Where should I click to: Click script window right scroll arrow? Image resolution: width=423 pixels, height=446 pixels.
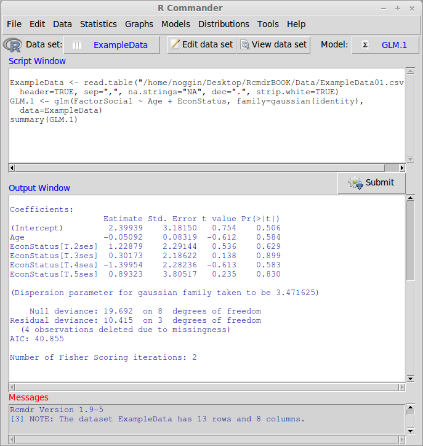coord(402,168)
